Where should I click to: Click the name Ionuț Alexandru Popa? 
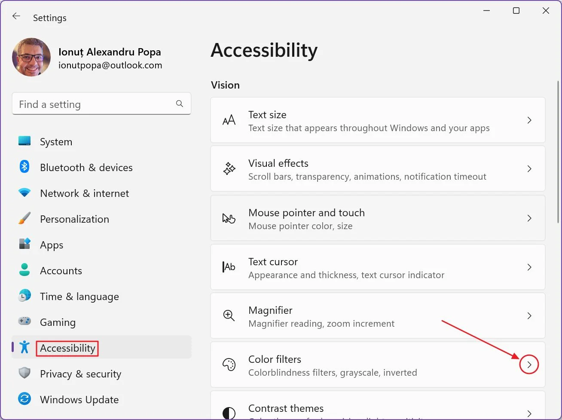pos(110,52)
